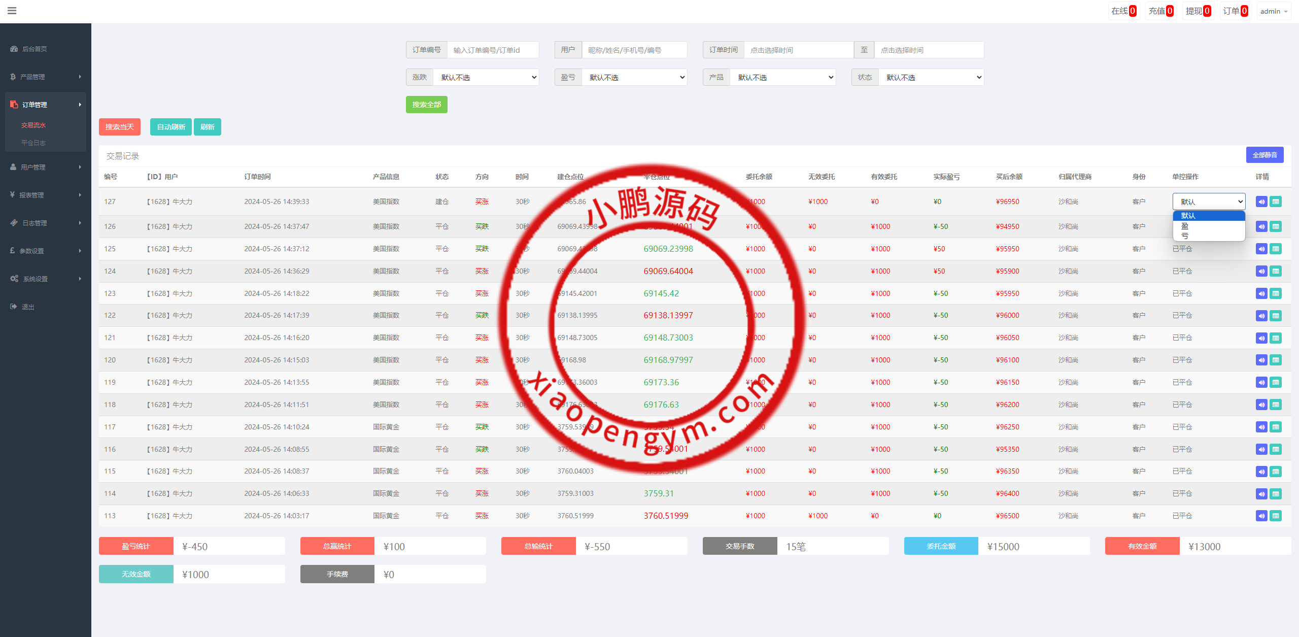Toggle 自动刷新 auto refresh button

click(x=171, y=127)
